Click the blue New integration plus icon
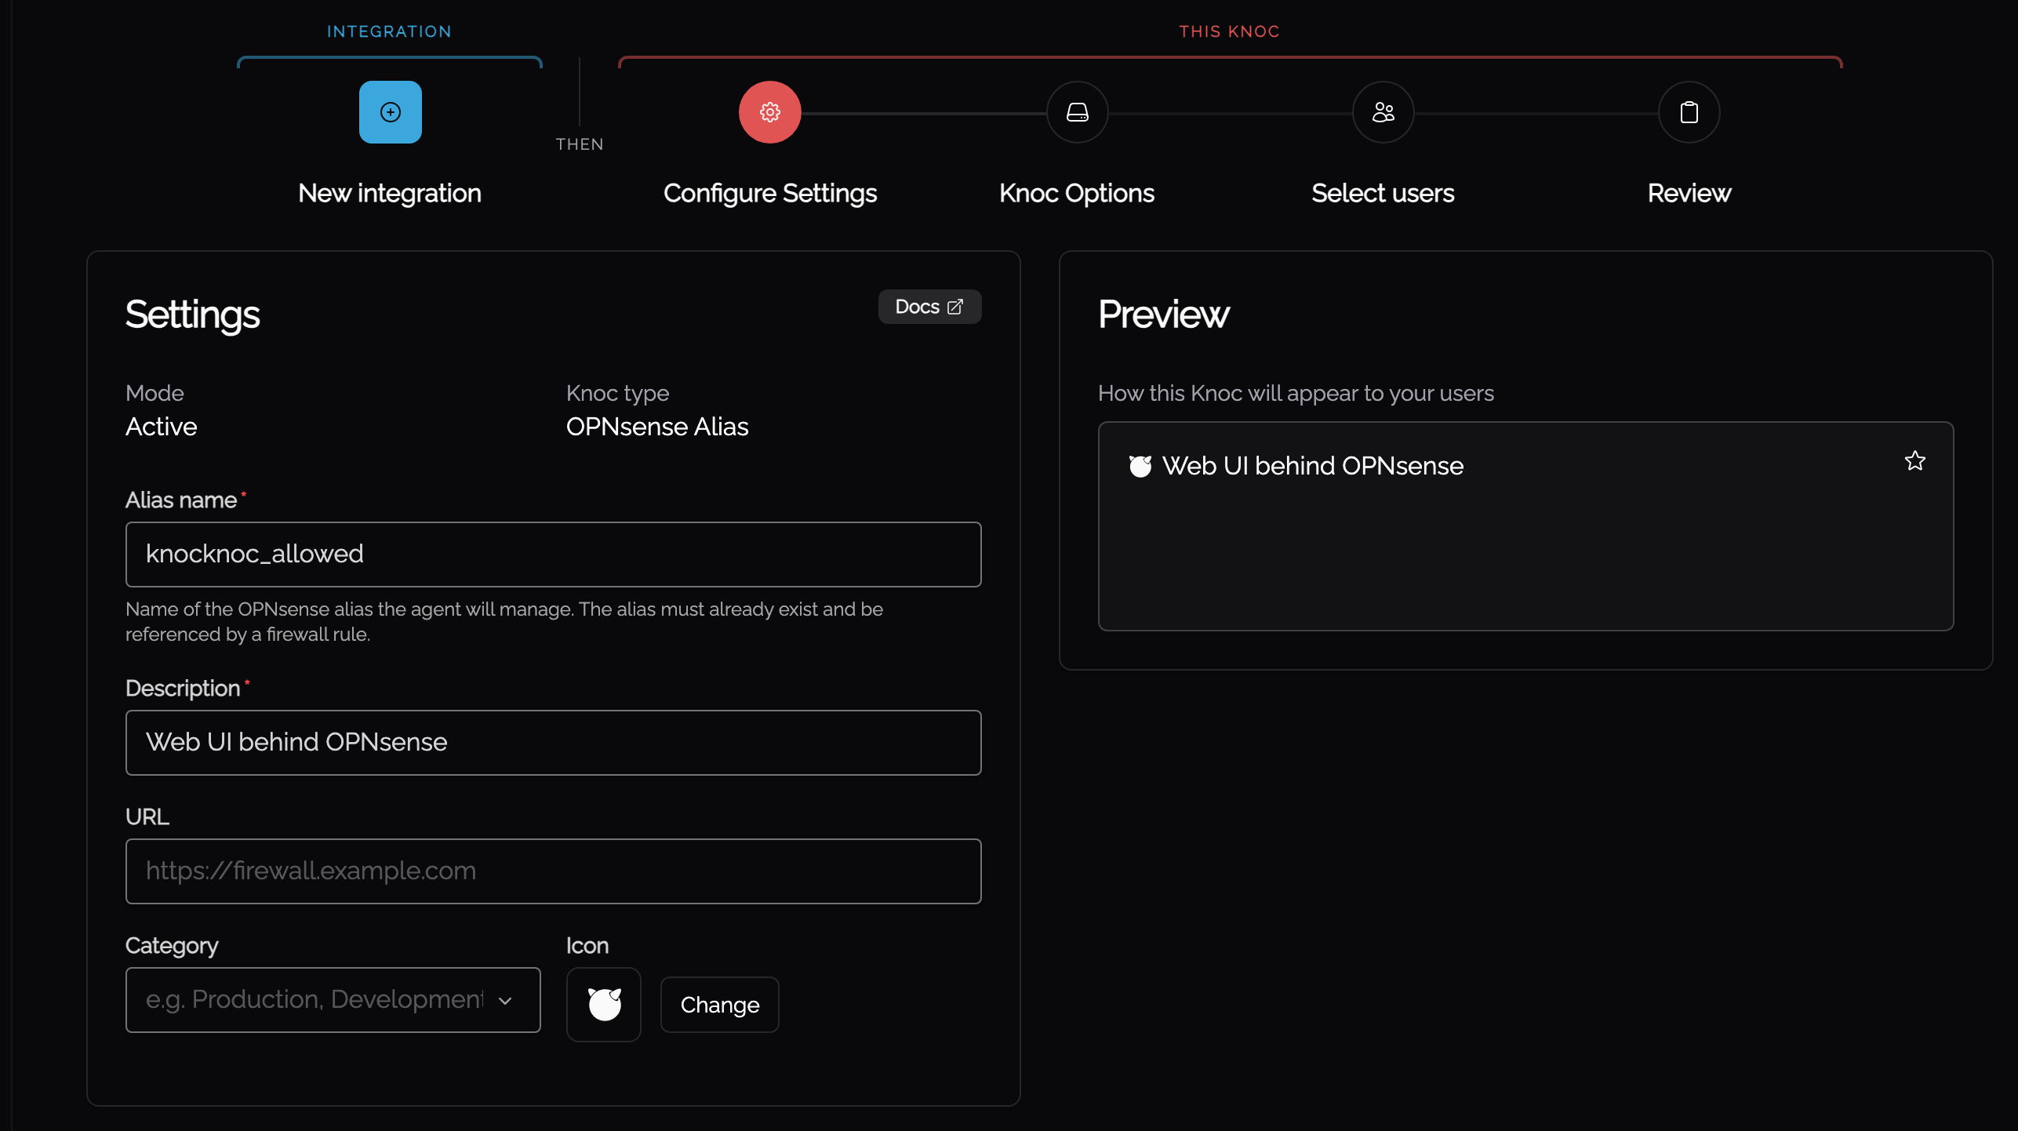Screen dimensions: 2018x1131 coord(390,112)
